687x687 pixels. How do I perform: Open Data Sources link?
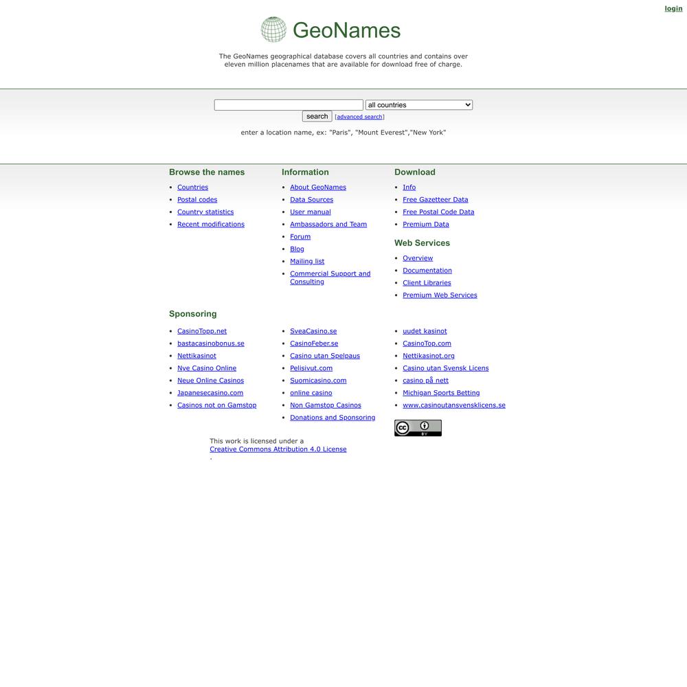(311, 199)
